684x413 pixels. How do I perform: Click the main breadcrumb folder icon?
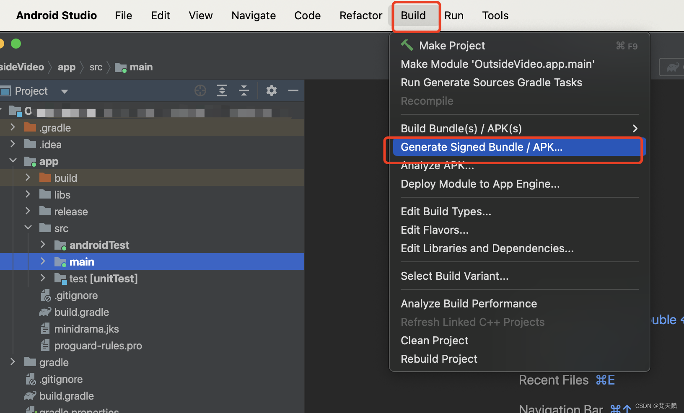121,67
